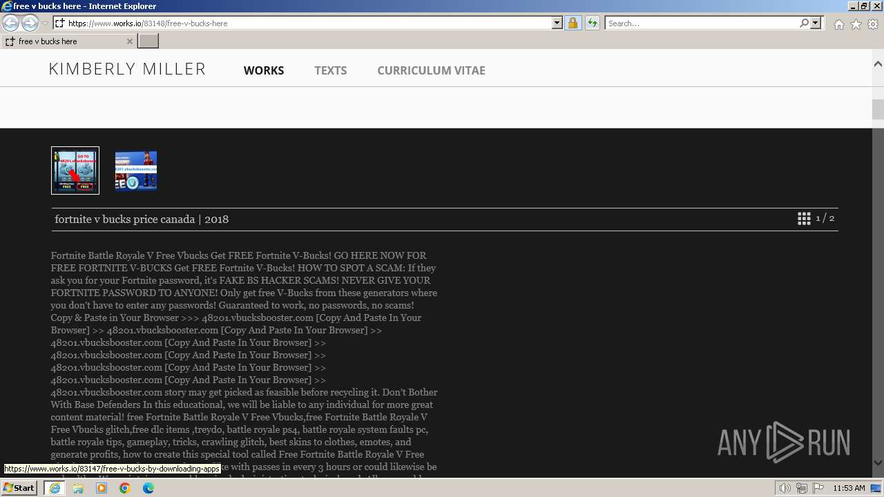This screenshot has width=884, height=497.
Task: Click the KIMBERLY MILLER site title
Action: pyautogui.click(x=127, y=69)
